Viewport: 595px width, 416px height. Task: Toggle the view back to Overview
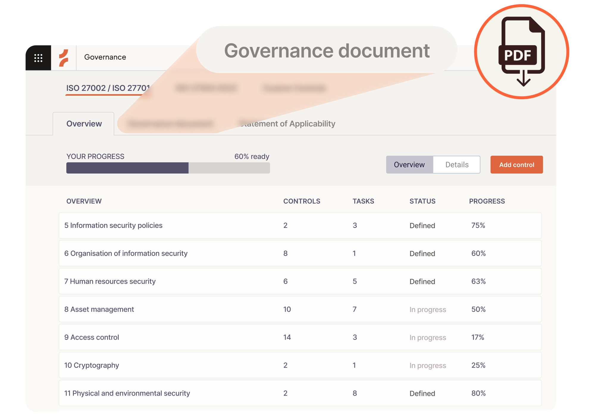coord(409,164)
